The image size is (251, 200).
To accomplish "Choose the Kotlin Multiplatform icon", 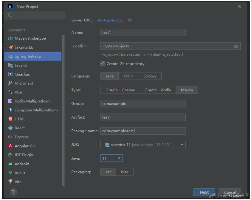I will [x=10, y=101].
